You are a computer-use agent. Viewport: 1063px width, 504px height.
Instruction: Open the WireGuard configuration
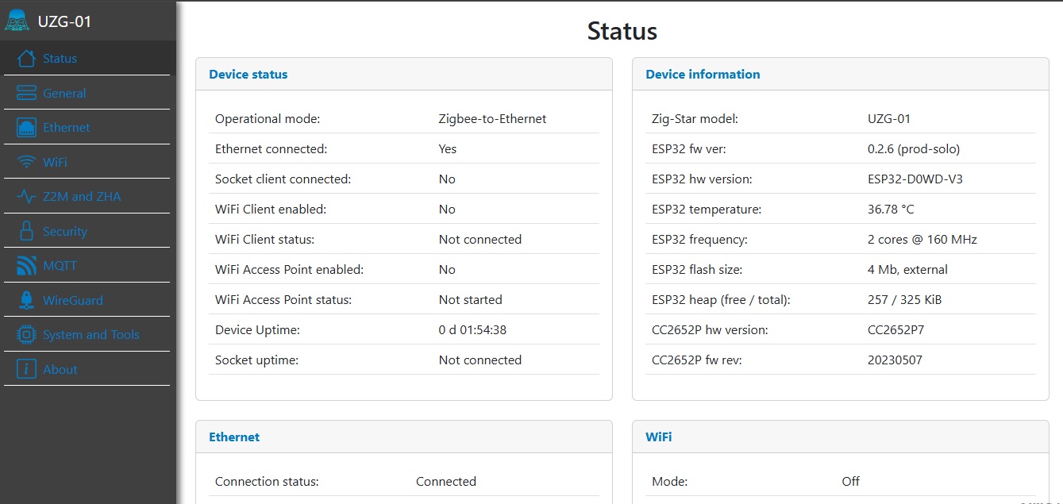pyautogui.click(x=72, y=299)
